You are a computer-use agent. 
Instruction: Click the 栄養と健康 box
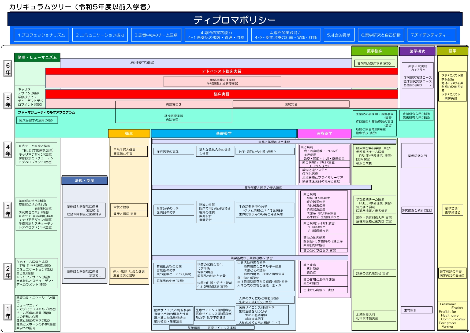coord(129,207)
